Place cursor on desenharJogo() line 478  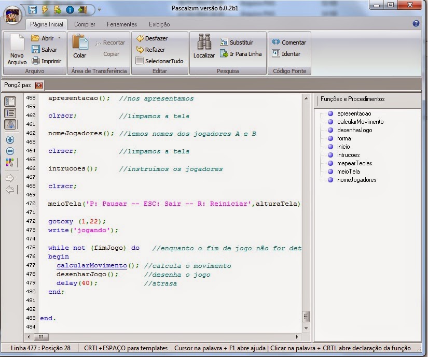pyautogui.click(x=87, y=275)
